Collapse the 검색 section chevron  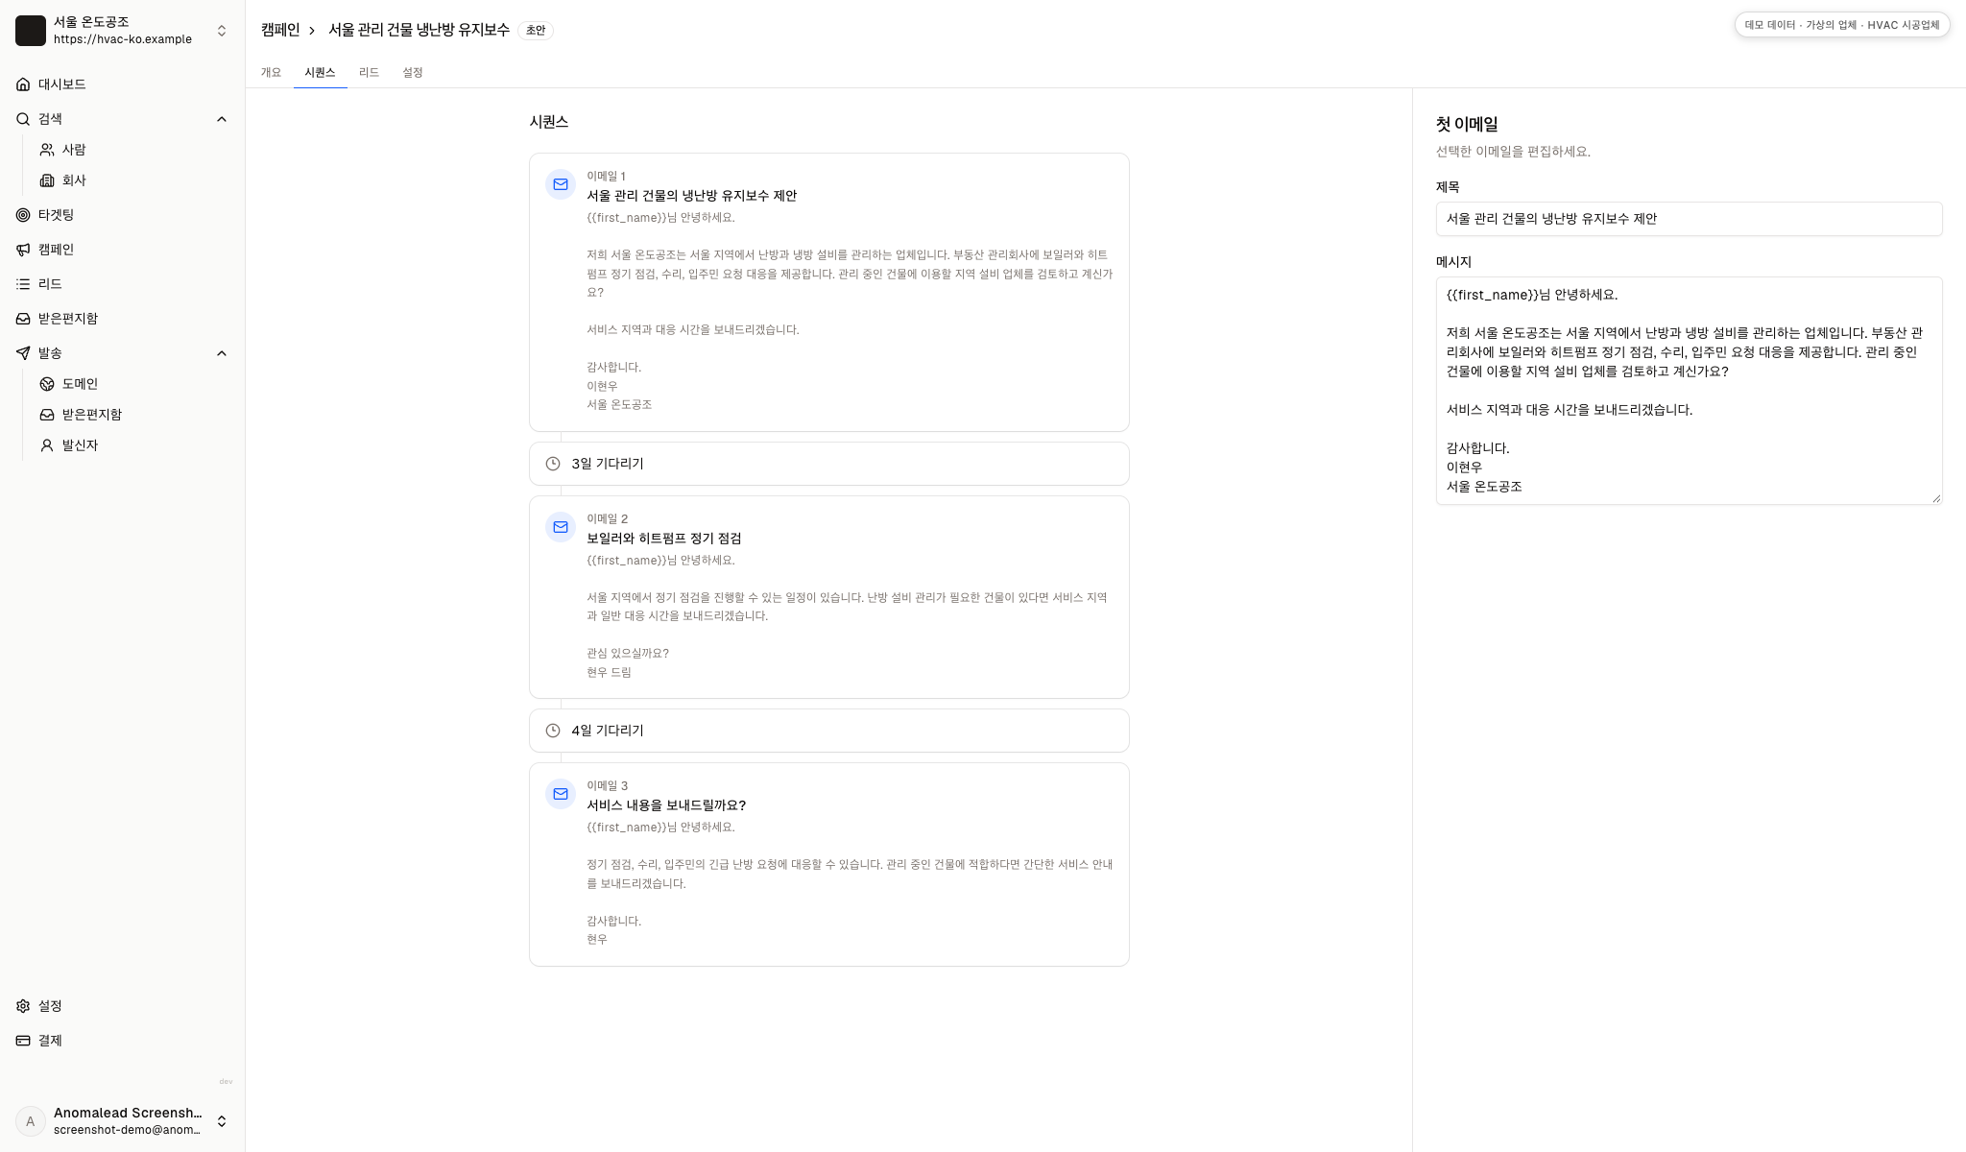coord(222,119)
